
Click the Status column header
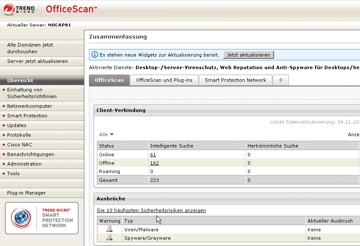(x=123, y=146)
